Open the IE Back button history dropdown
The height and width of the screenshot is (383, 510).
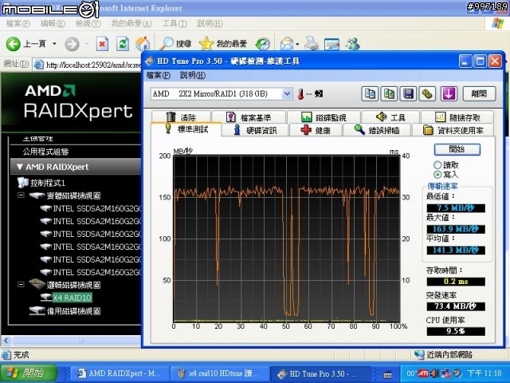coord(54,44)
